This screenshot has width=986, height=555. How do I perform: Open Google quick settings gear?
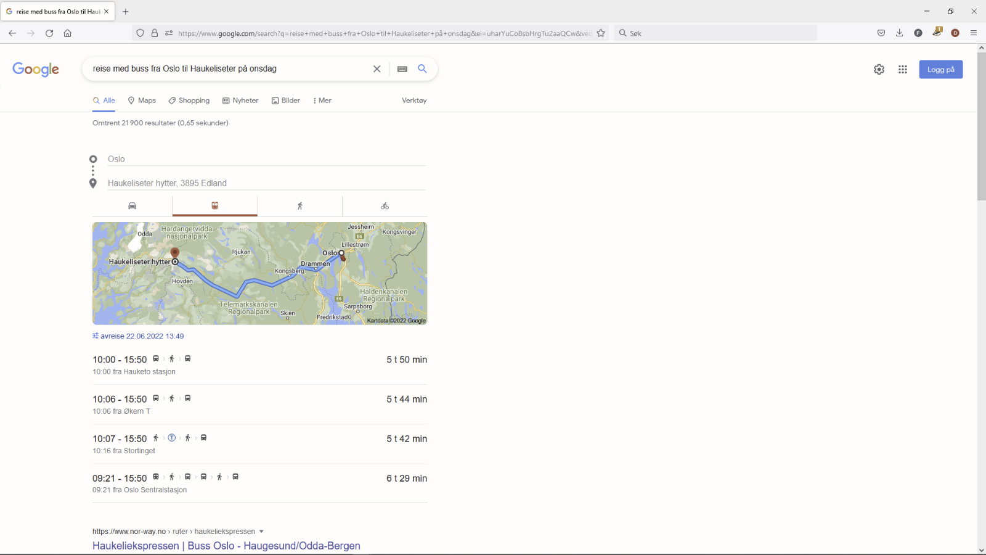click(x=879, y=70)
